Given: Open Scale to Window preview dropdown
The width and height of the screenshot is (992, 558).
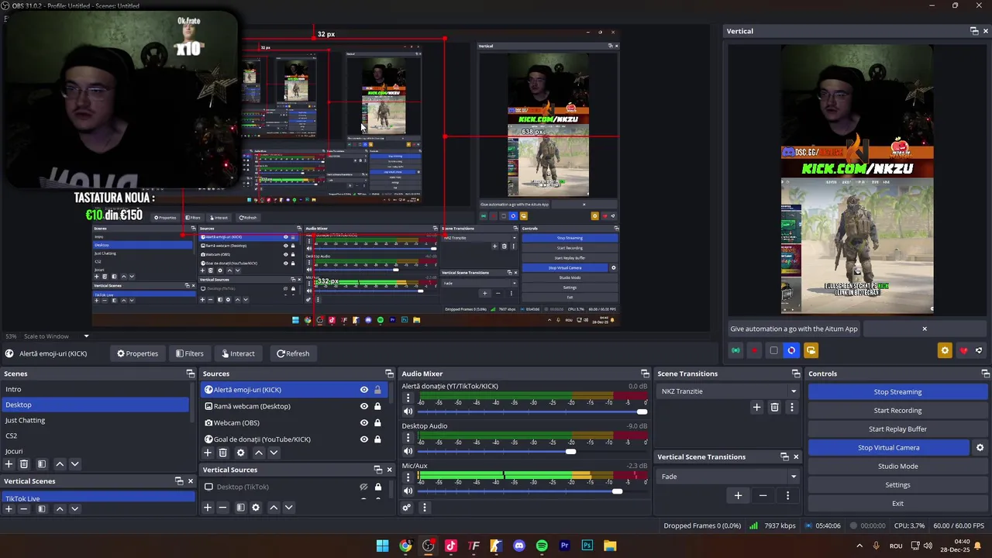Looking at the screenshot, I should pos(57,336).
